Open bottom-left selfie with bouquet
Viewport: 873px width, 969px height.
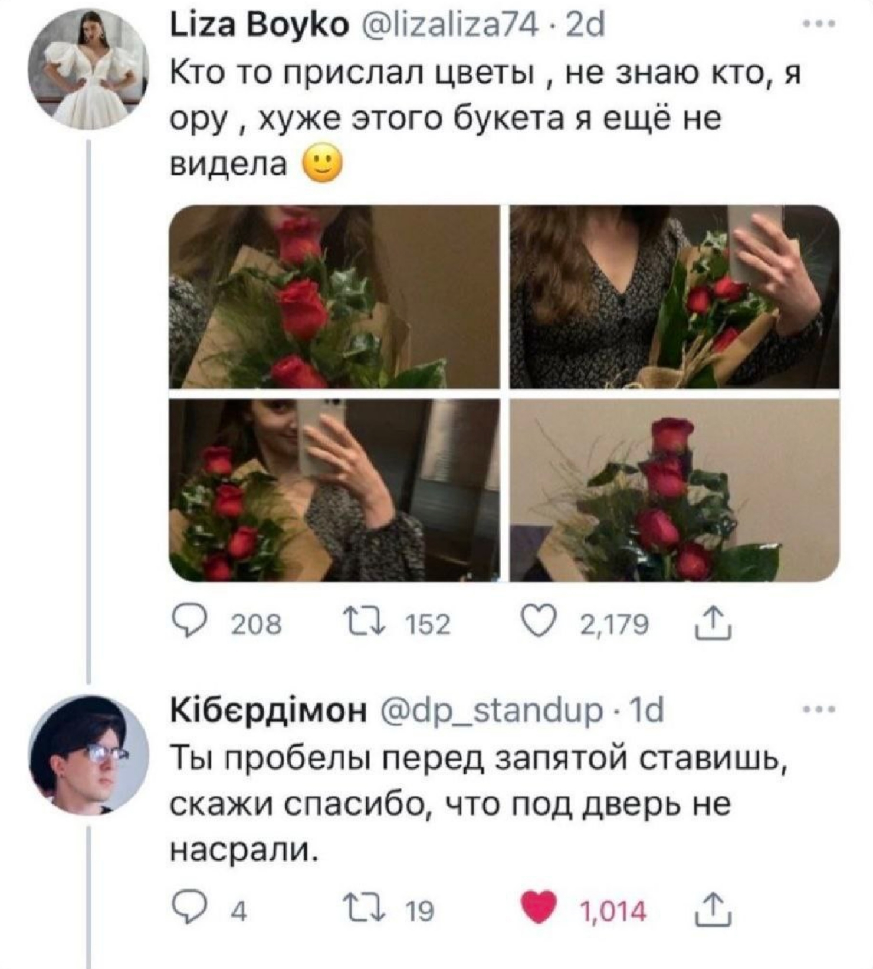pos(334,490)
